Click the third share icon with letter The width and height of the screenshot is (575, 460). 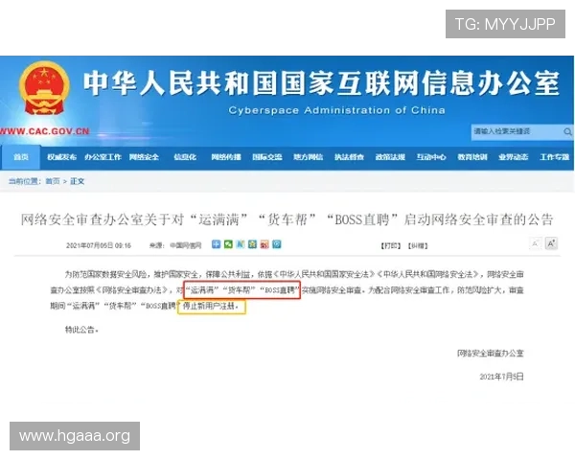(x=241, y=244)
